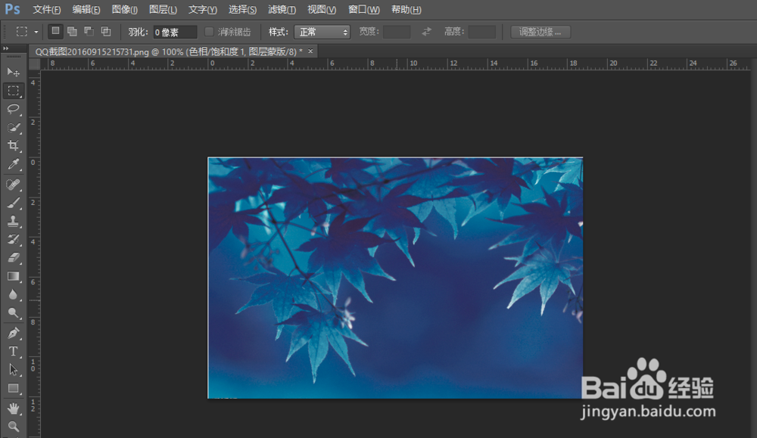Image resolution: width=757 pixels, height=438 pixels.
Task: Click the blue maple leaves canvas image
Action: point(395,278)
